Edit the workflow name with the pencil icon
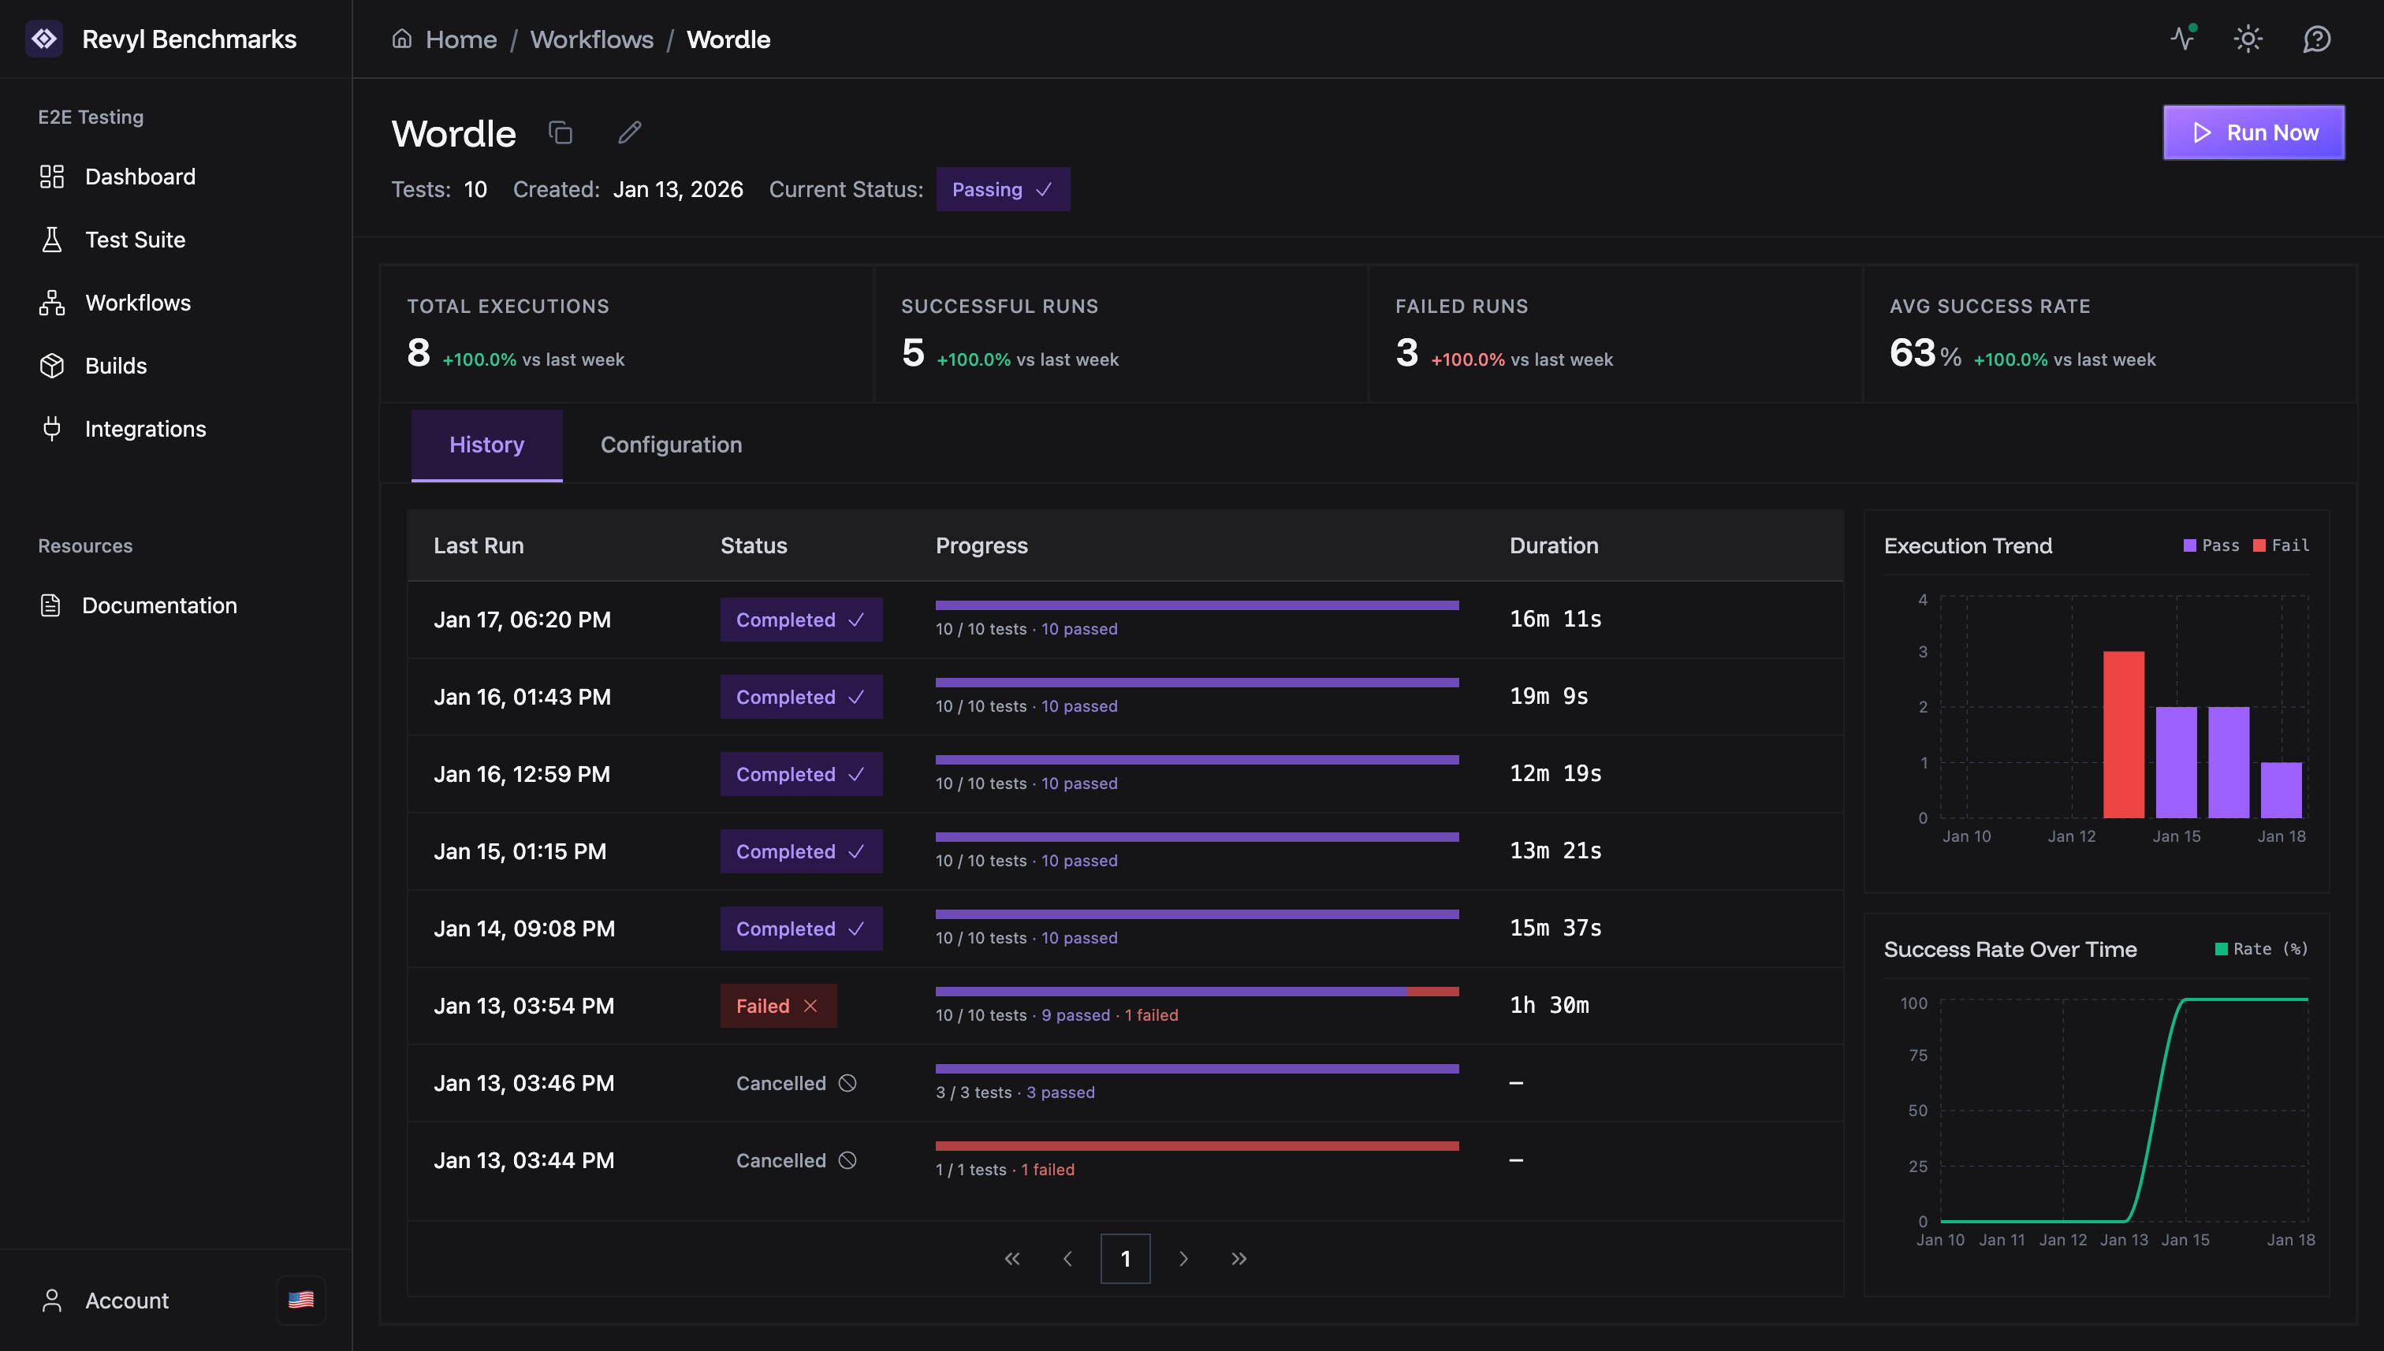The height and width of the screenshot is (1351, 2384). (x=630, y=132)
